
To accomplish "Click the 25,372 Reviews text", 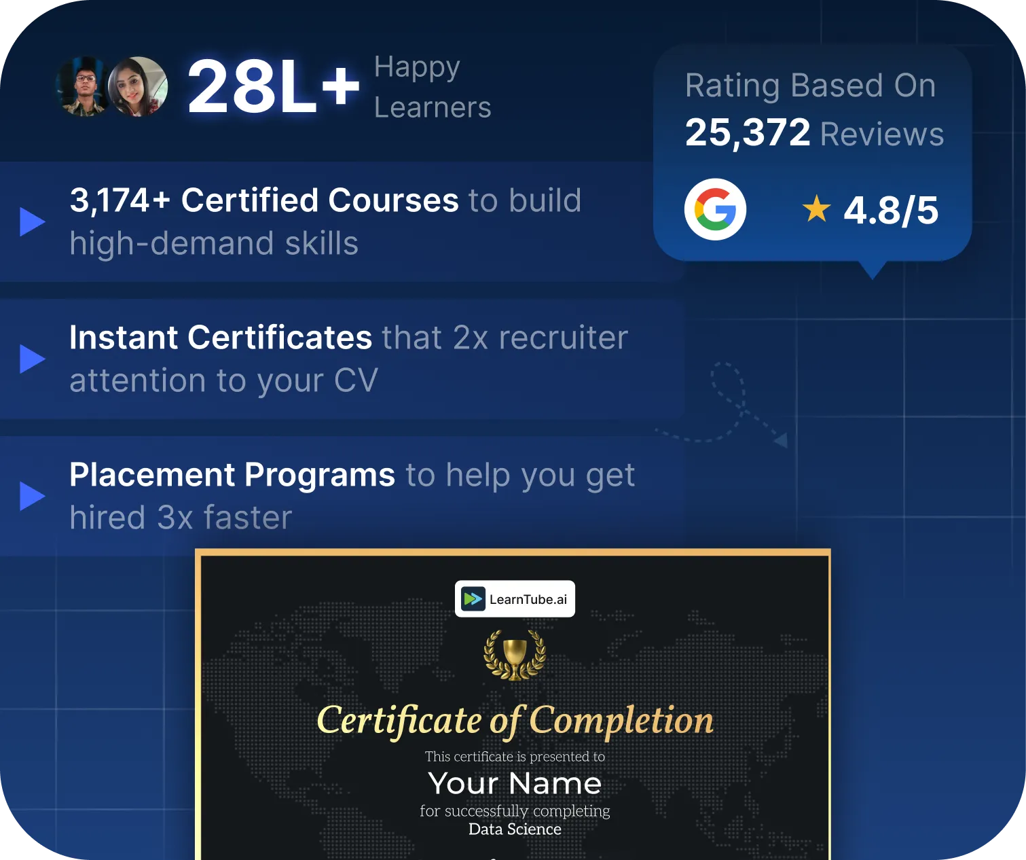I will pos(813,133).
